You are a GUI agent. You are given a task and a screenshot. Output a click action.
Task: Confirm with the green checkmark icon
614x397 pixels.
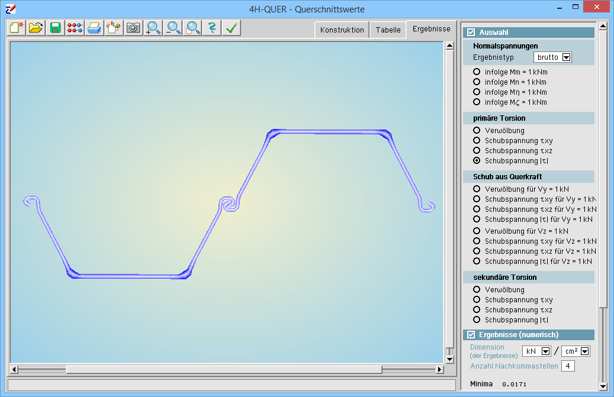(231, 28)
